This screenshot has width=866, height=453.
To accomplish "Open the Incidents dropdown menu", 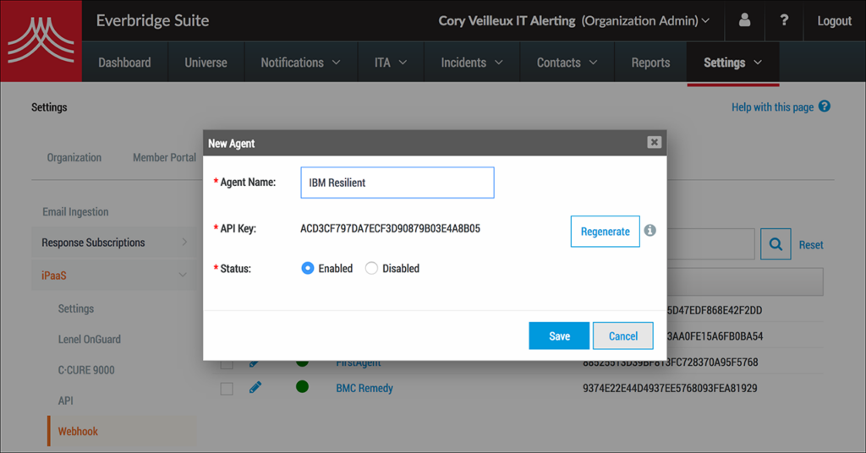I will pyautogui.click(x=472, y=63).
